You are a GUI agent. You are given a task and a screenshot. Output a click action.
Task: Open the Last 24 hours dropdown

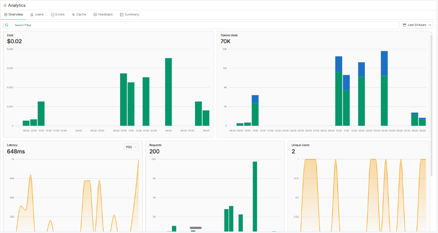pos(417,25)
